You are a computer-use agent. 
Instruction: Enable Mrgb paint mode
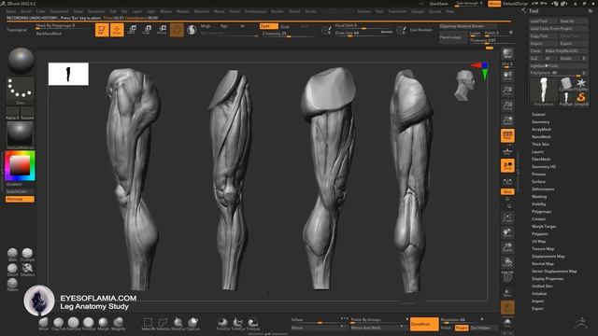click(206, 26)
